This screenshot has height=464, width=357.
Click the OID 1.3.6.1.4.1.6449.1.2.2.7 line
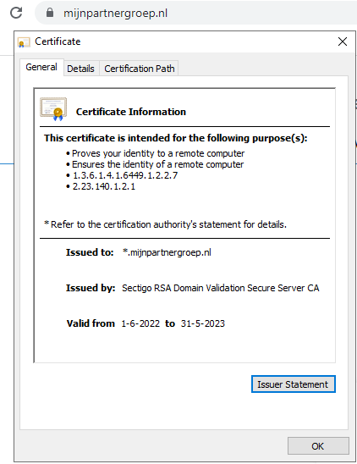[125, 175]
